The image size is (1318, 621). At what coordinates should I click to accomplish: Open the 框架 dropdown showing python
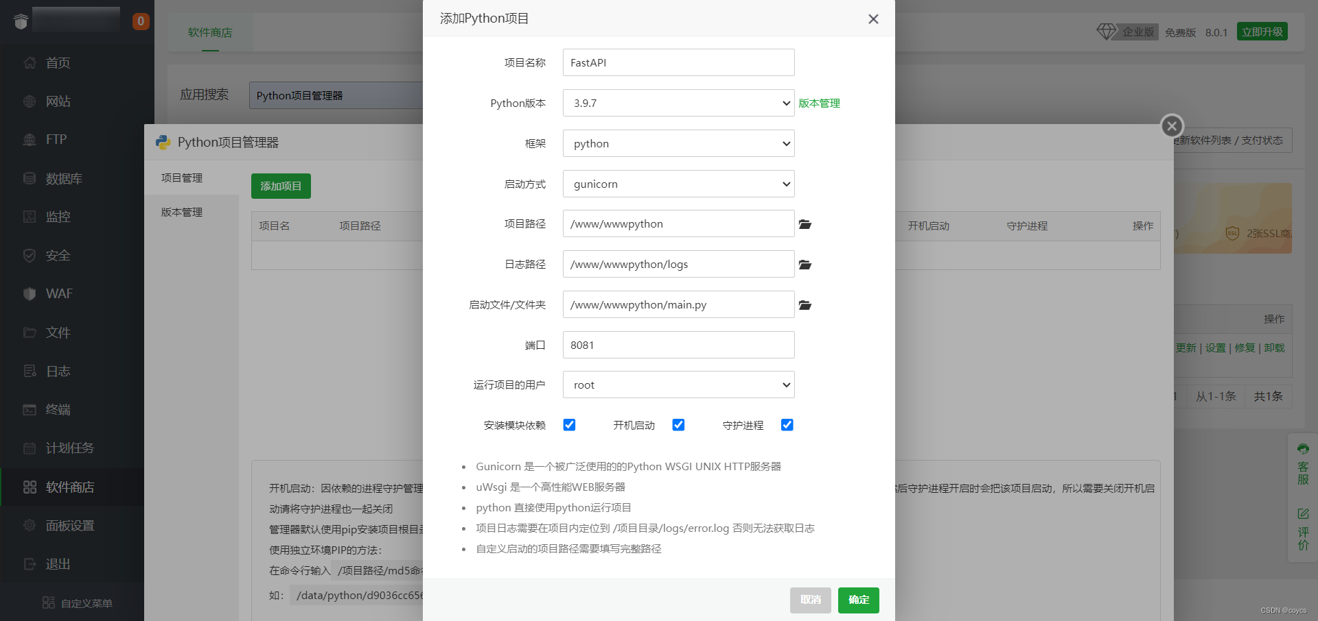(679, 143)
